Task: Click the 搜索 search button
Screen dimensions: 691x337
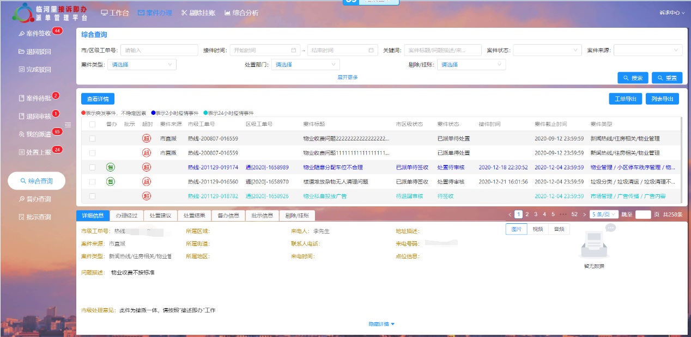Action: point(633,78)
